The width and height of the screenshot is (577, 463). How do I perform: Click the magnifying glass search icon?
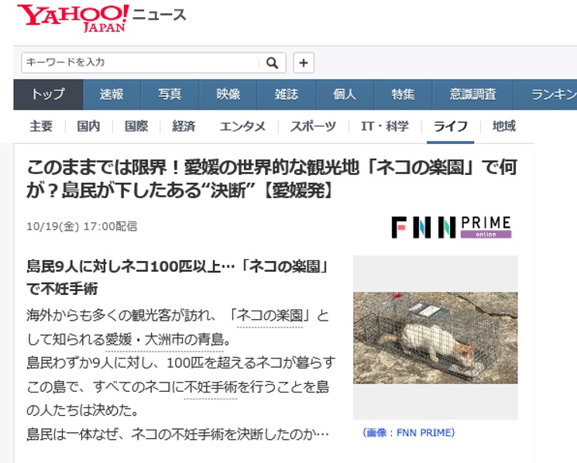pyautogui.click(x=272, y=63)
